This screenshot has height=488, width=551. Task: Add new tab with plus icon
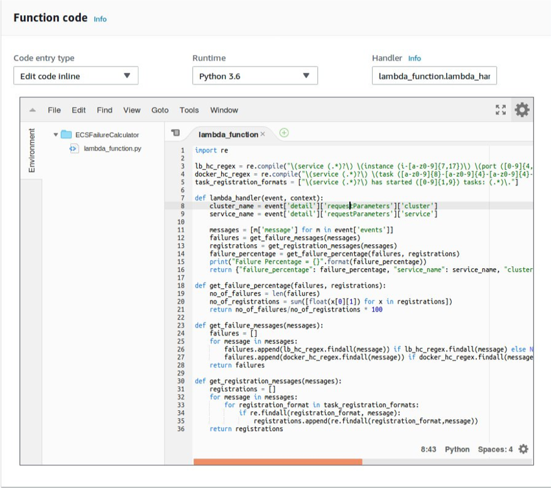[284, 133]
